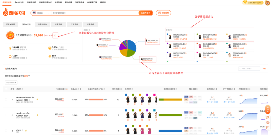Click help icon beside 7天流量得分 label
The height and width of the screenshot is (135, 272).
(x=30, y=35)
